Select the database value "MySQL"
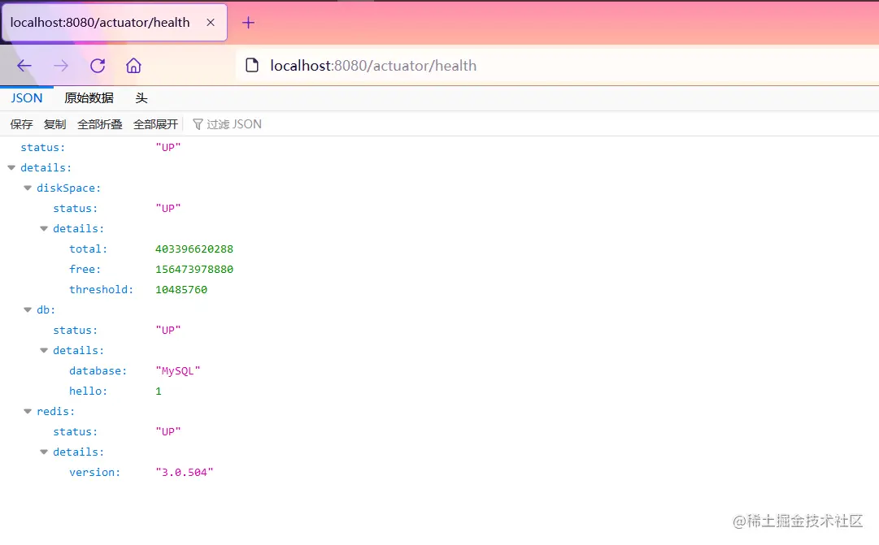 point(178,371)
